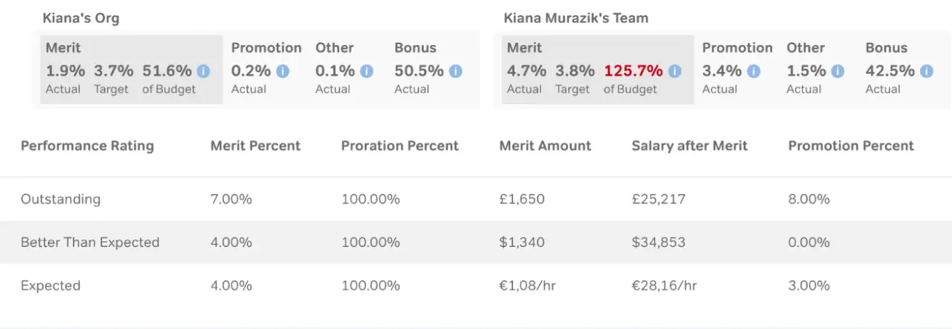Click info icon beside red 125.7% of Budget
This screenshot has width=952, height=329.
[x=674, y=71]
